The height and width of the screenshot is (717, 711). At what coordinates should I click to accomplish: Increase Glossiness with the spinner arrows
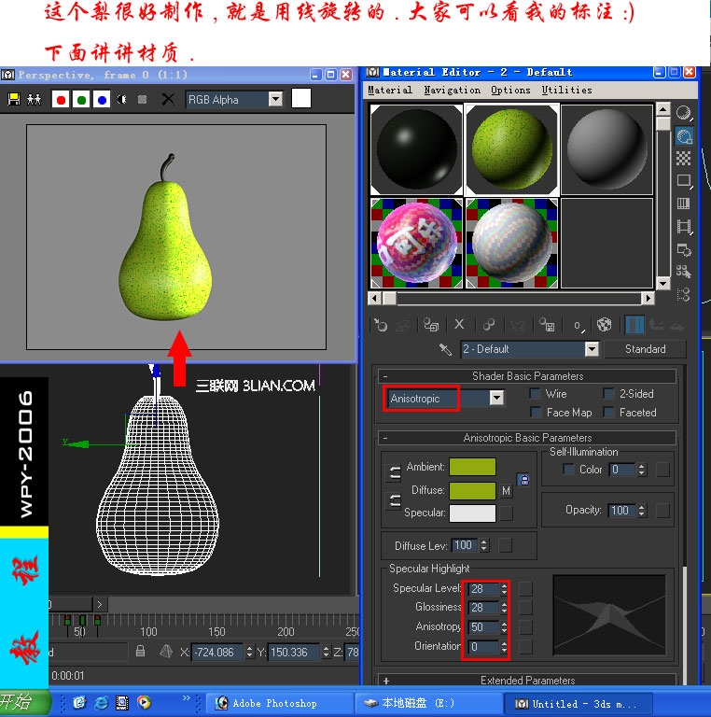(504, 604)
